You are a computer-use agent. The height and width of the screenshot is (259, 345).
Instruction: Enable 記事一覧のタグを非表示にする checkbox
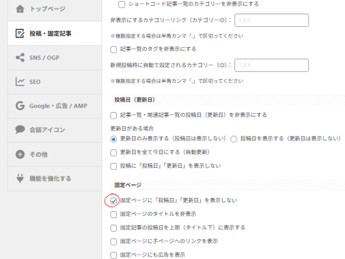coord(114,49)
